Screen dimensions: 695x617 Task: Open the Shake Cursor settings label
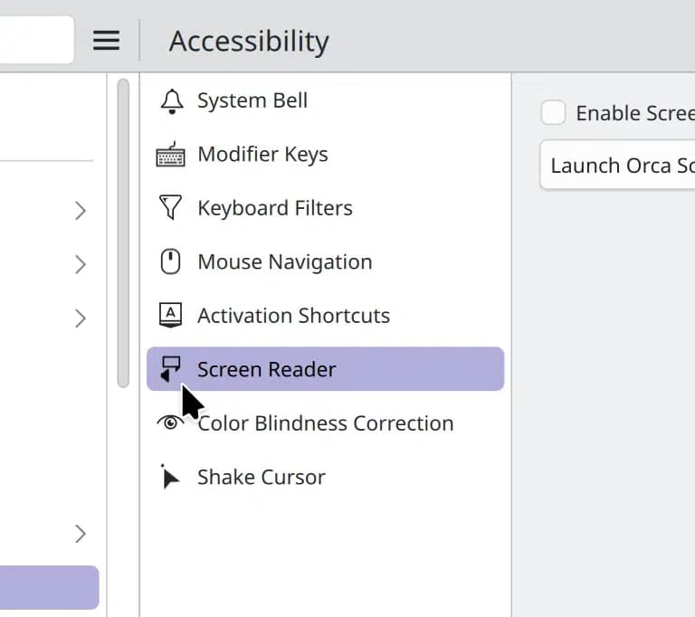coord(262,477)
